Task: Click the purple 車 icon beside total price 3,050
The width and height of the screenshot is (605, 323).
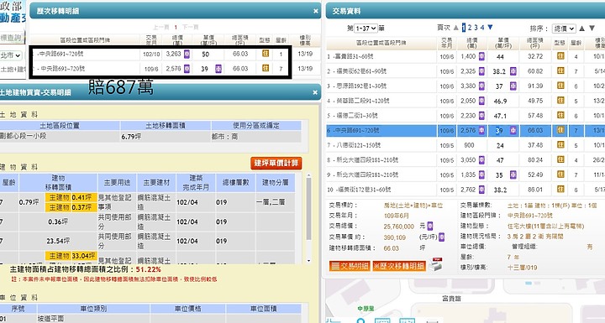Action: click(x=481, y=160)
